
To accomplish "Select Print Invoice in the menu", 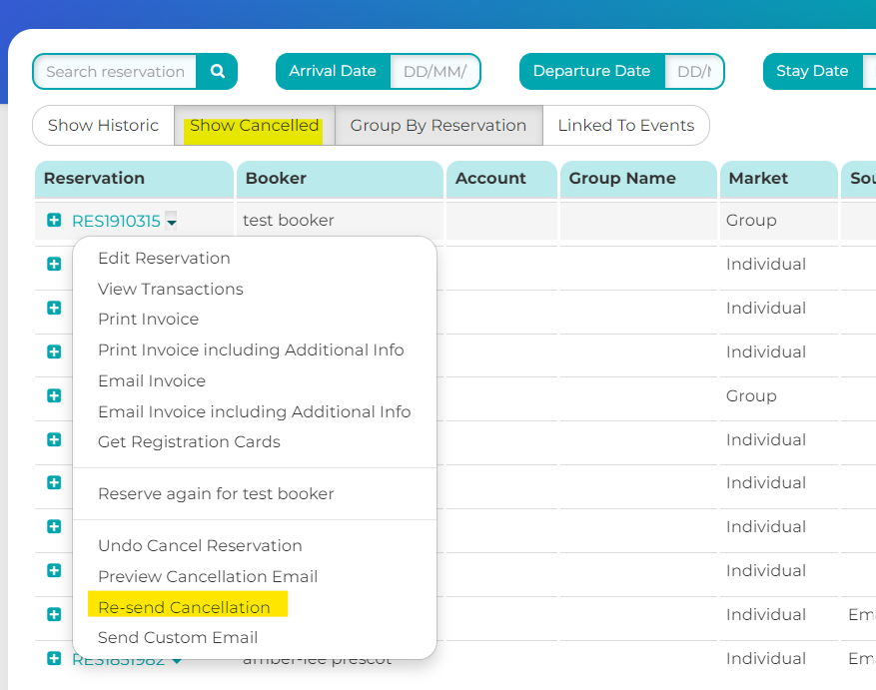I will point(149,319).
